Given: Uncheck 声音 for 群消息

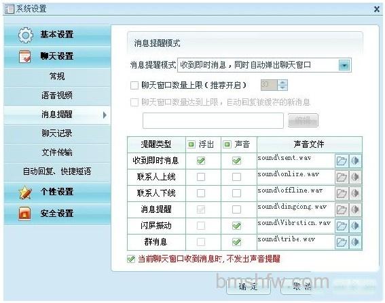Looking at the screenshot, I should tap(236, 242).
